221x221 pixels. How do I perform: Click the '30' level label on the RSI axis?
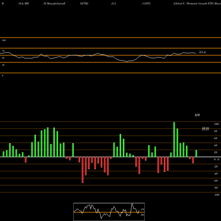click(x=3, y=65)
